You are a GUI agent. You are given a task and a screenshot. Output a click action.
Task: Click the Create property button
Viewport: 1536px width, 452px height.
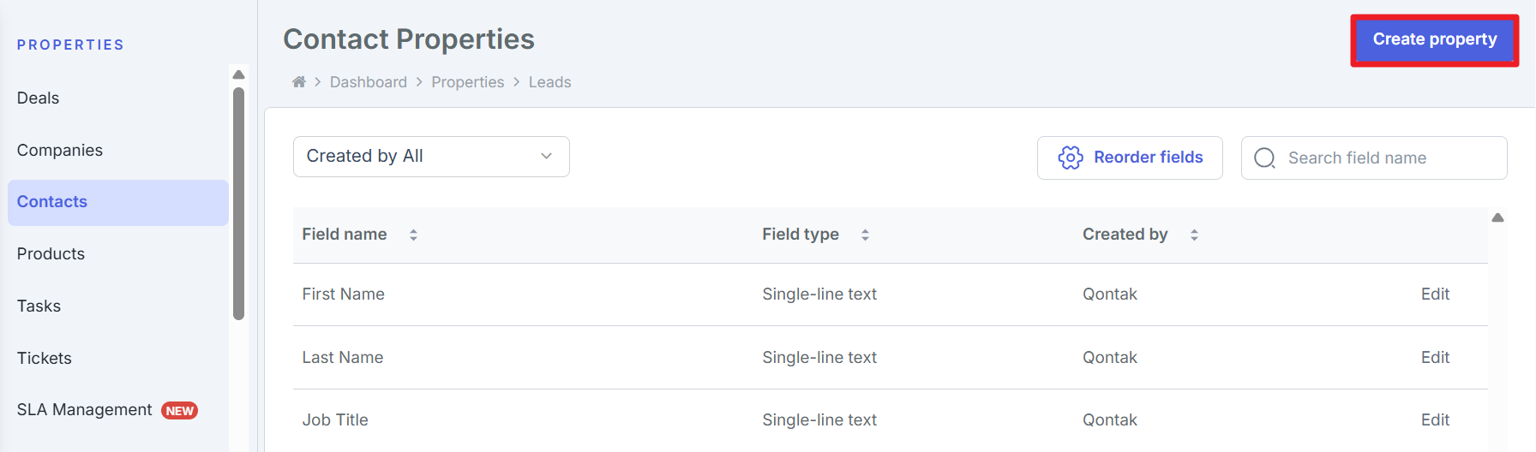[x=1434, y=39]
